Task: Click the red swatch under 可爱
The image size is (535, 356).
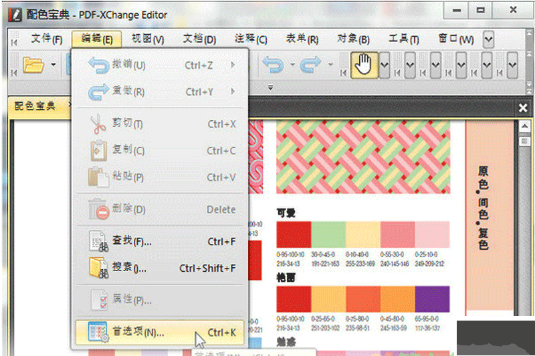Action: pyautogui.click(x=294, y=234)
